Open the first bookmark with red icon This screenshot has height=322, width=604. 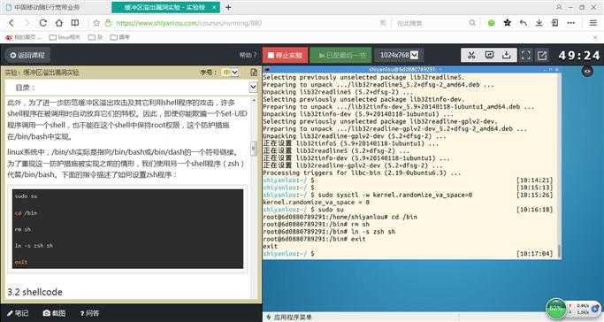tap(23, 37)
